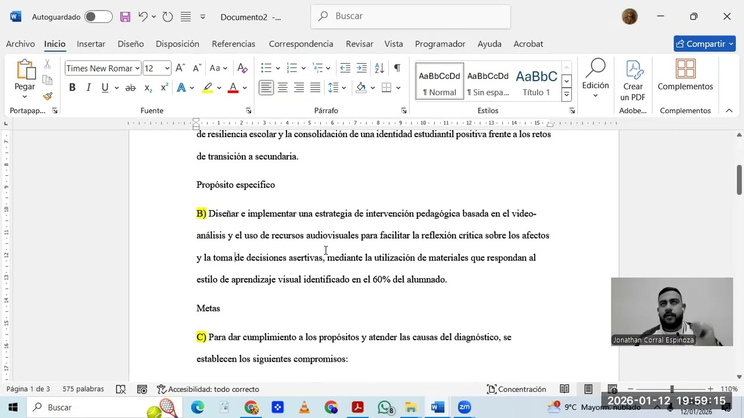Toggle Underline formatting
This screenshot has height=418, width=744.
click(105, 88)
